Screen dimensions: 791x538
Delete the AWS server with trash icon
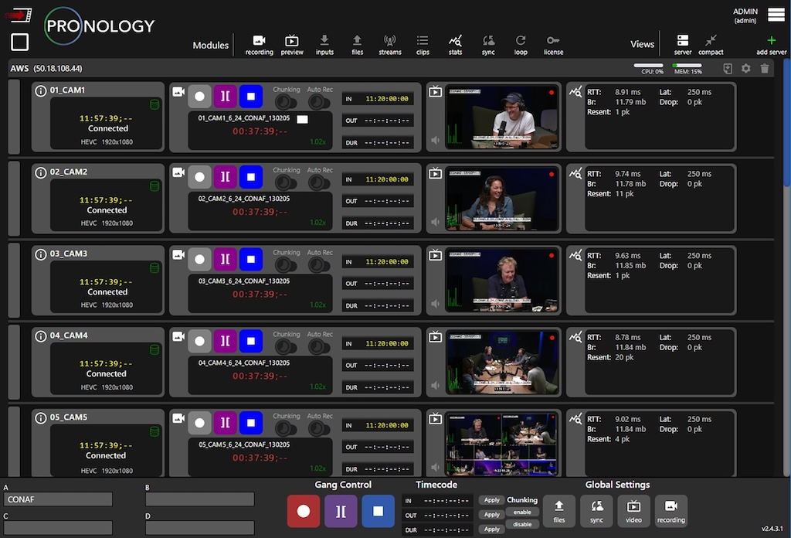click(765, 68)
